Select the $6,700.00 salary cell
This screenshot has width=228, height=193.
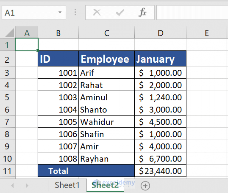click(161, 159)
